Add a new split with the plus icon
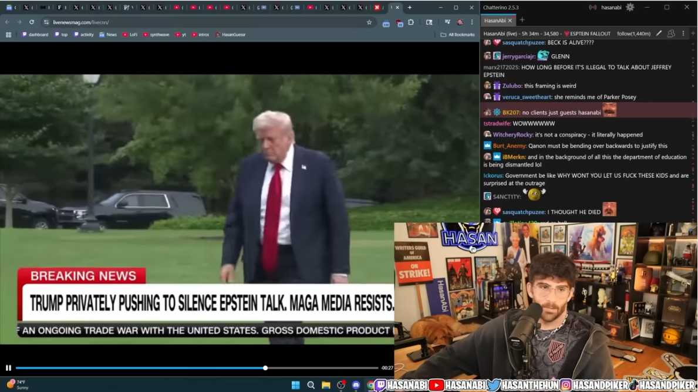This screenshot has height=392, width=698. point(693,33)
